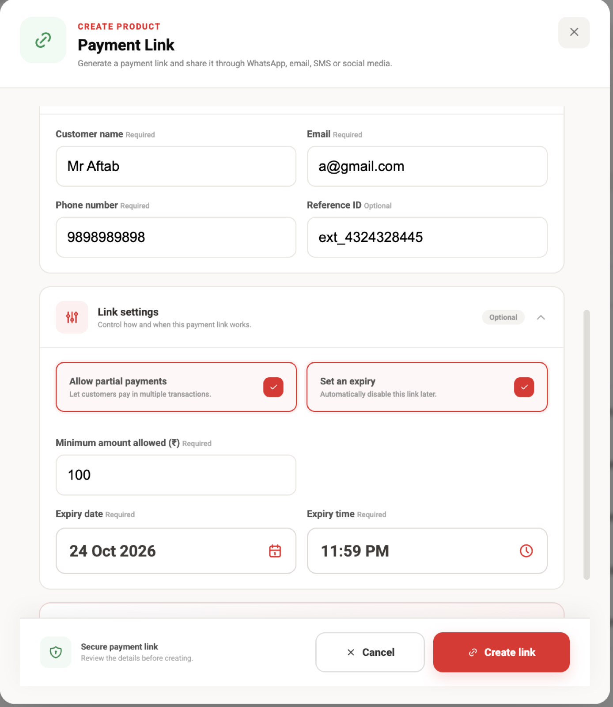Click the Cancel button
This screenshot has height=707, width=613.
(370, 652)
